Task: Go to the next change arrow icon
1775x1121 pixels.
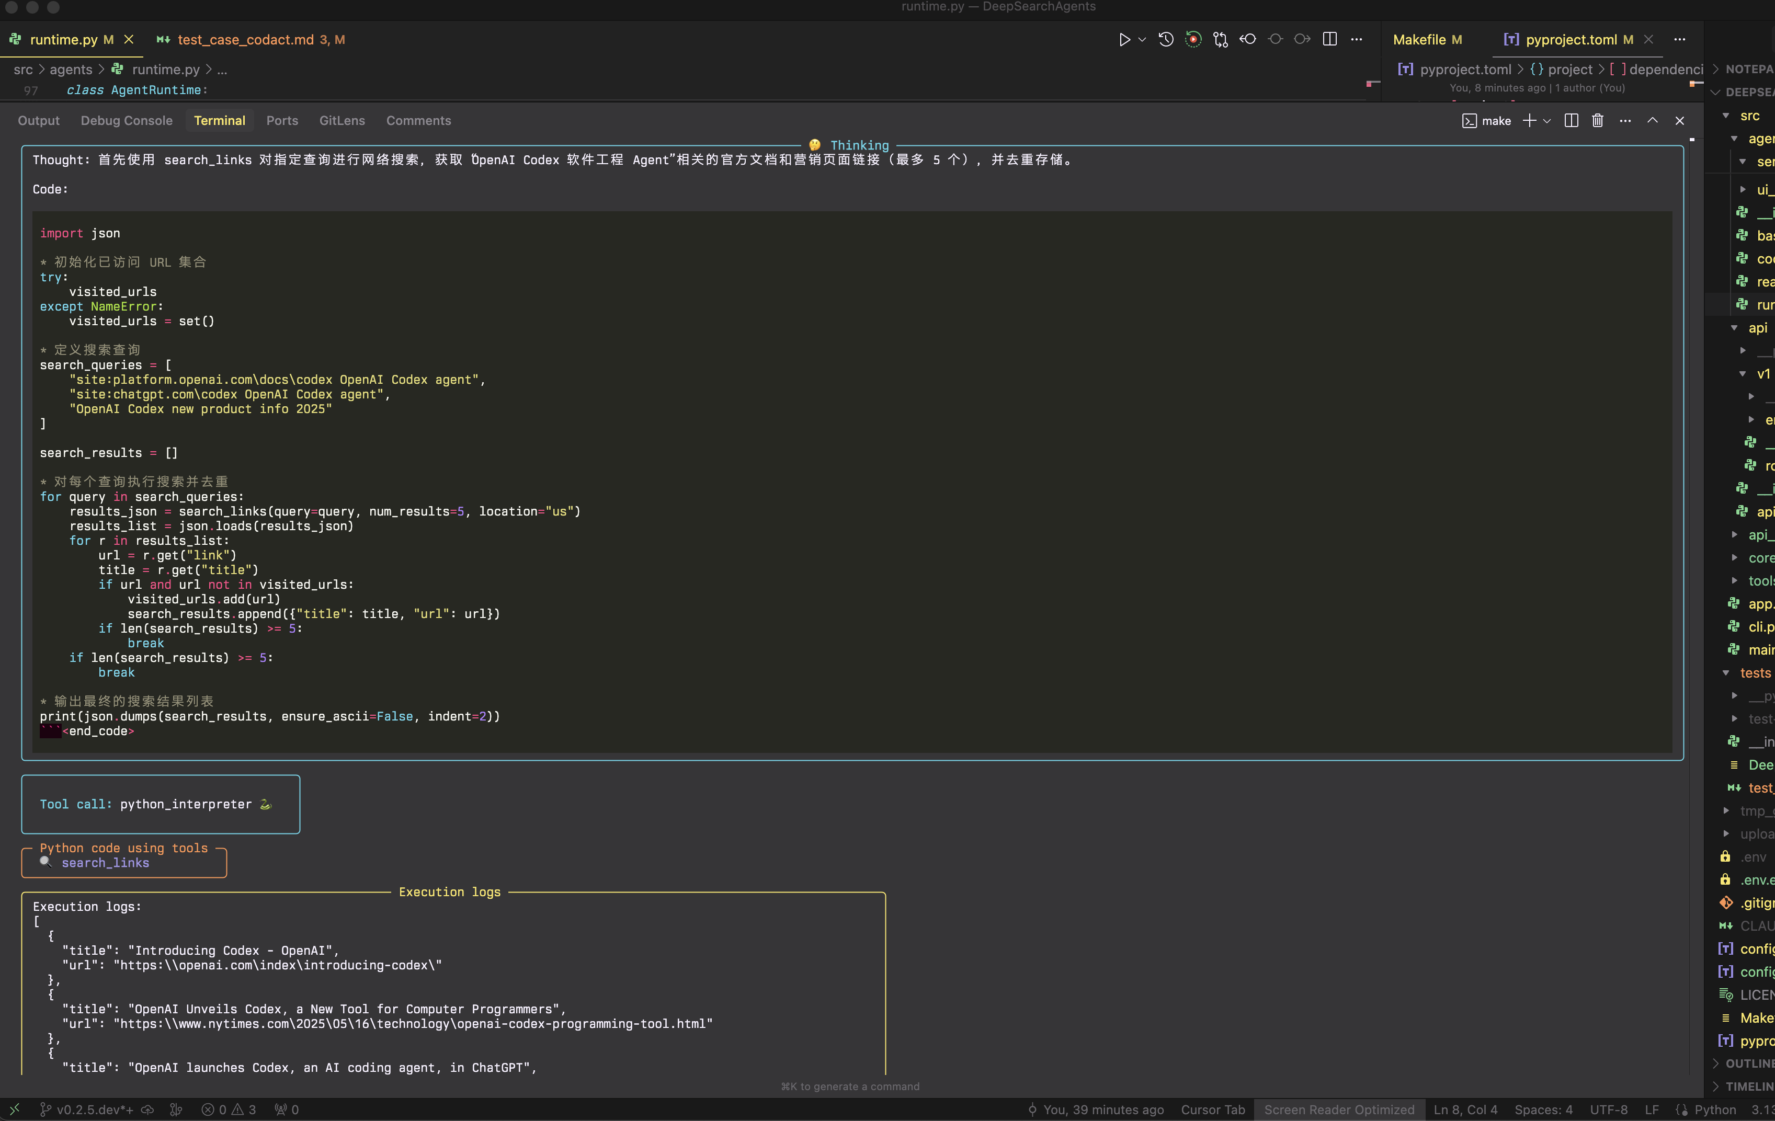Action: tap(1303, 40)
